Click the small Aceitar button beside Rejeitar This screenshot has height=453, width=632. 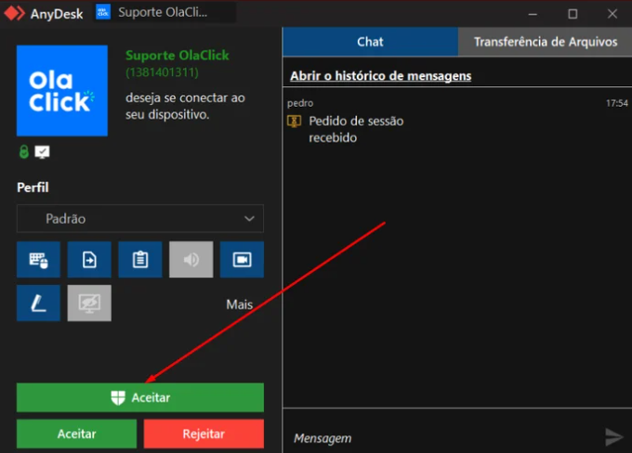tap(76, 434)
